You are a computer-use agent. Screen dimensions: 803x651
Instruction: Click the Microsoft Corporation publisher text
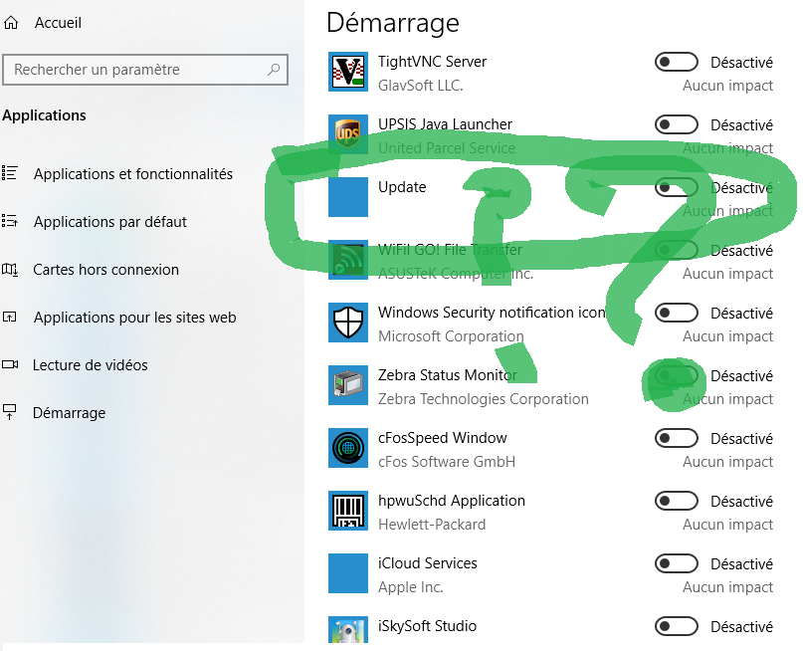click(451, 336)
